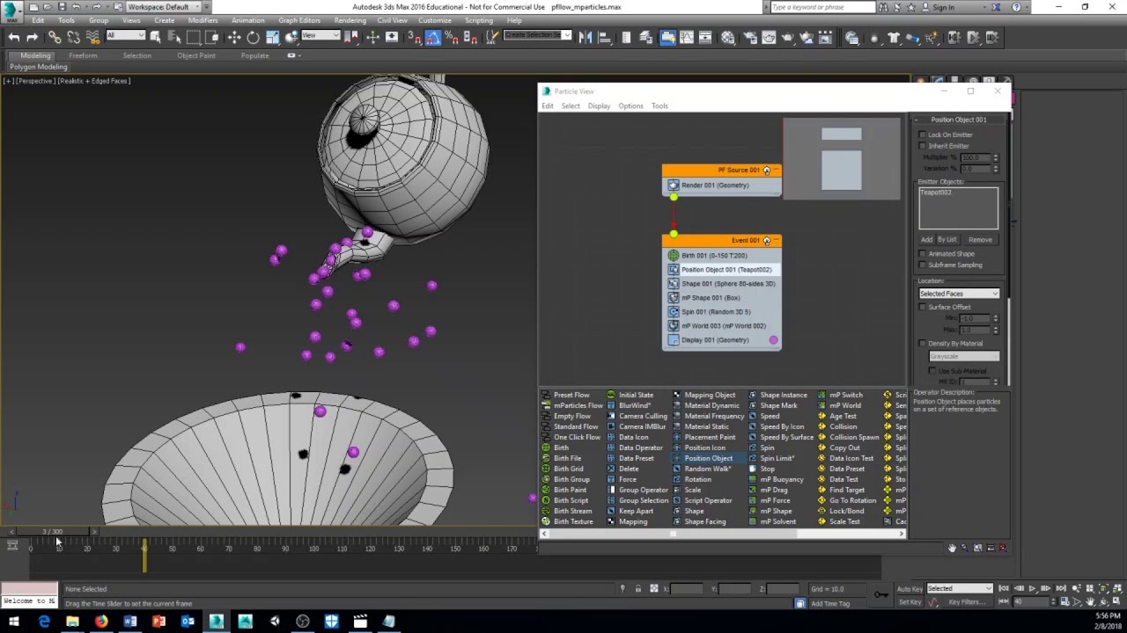
Task: Enable Inherit Emitter checkbox
Action: coord(923,145)
